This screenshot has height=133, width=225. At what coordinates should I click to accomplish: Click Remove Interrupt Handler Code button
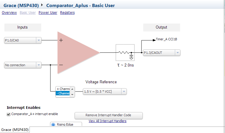[x=108, y=115]
